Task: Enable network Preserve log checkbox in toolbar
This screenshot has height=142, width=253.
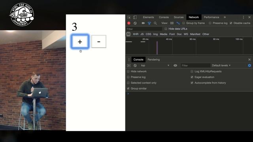Action: point(210,23)
